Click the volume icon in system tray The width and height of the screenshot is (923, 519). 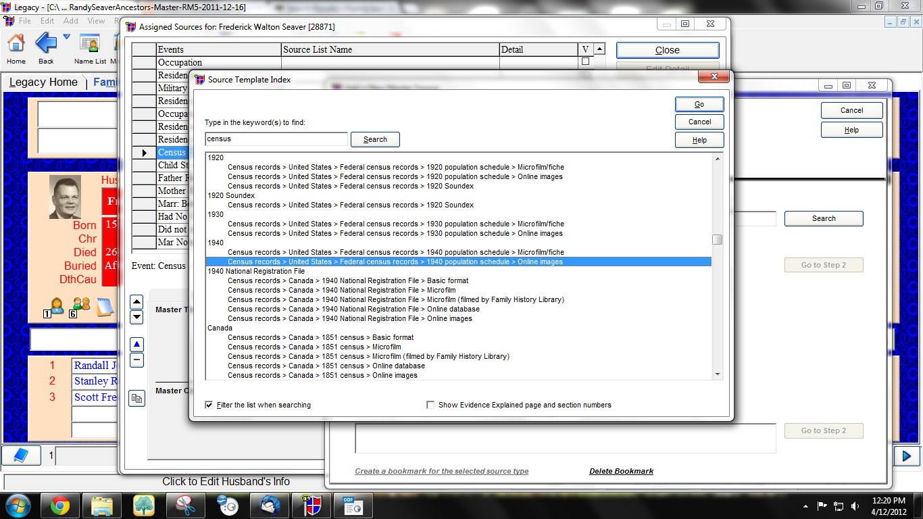tap(855, 505)
